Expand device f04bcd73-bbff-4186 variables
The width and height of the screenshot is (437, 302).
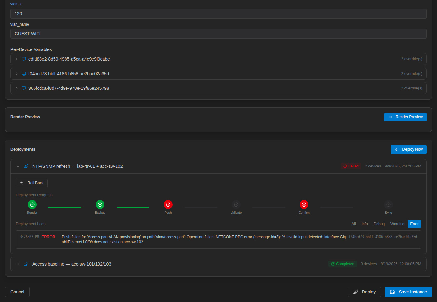17,74
